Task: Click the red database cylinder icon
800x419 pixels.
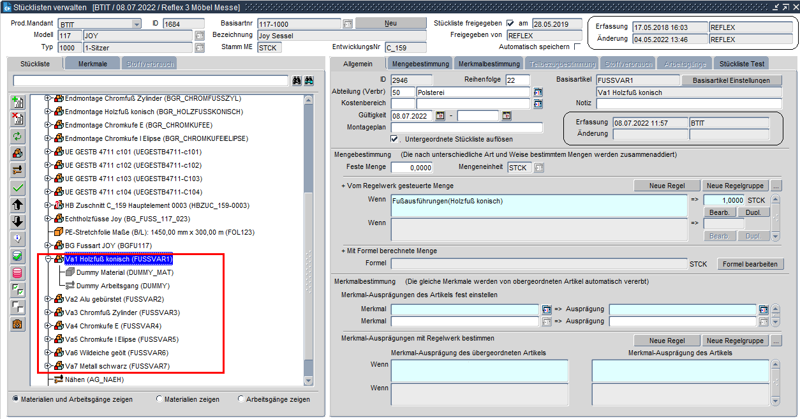Action: point(18,273)
